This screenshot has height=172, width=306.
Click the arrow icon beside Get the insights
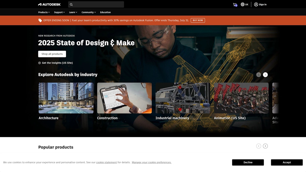pyautogui.click(x=40, y=63)
